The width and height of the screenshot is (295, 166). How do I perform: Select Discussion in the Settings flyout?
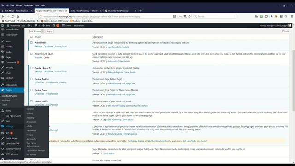tap(31, 122)
